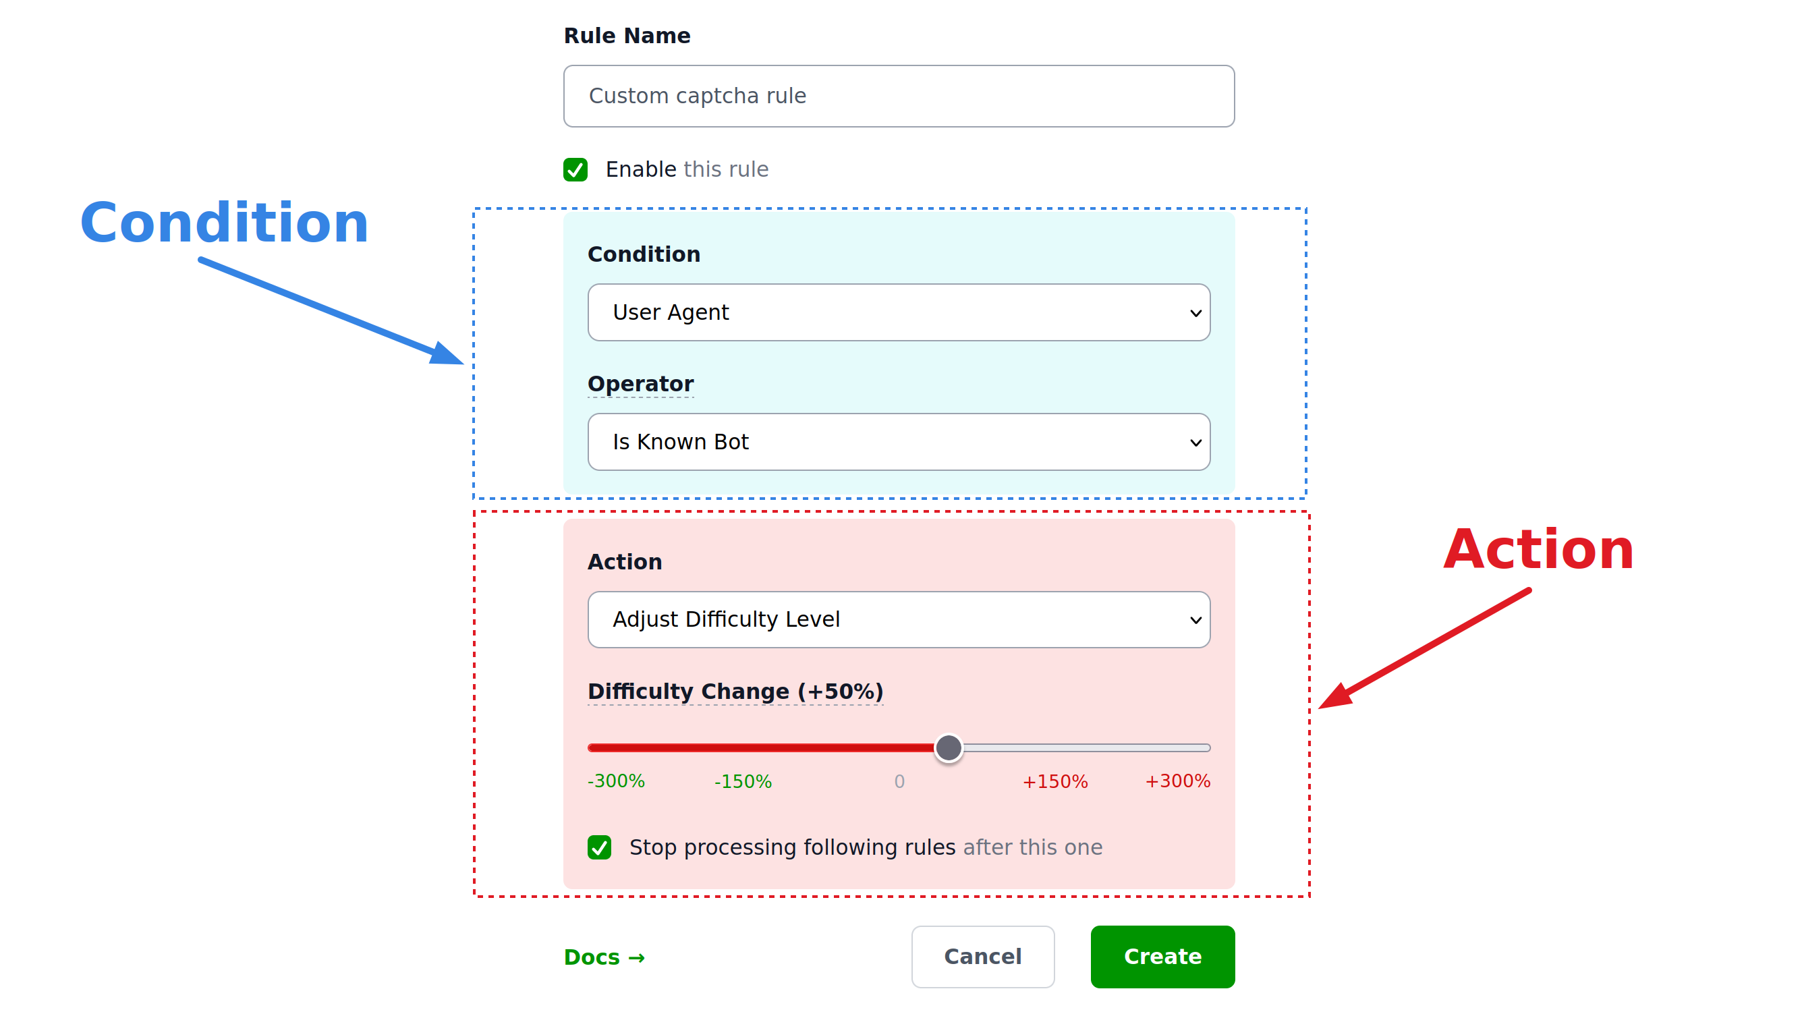The image size is (1802, 1016).
Task: Click the +300% slider tick label
Action: click(x=1177, y=781)
